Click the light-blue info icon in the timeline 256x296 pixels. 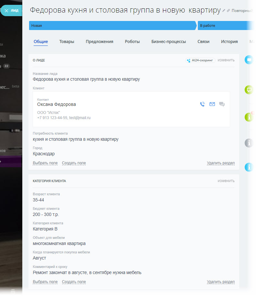249,167
